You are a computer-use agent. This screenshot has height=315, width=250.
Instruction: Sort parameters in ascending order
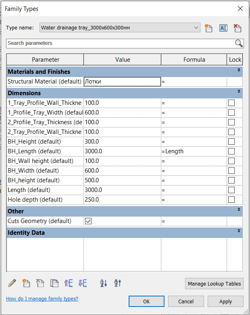pos(104,283)
